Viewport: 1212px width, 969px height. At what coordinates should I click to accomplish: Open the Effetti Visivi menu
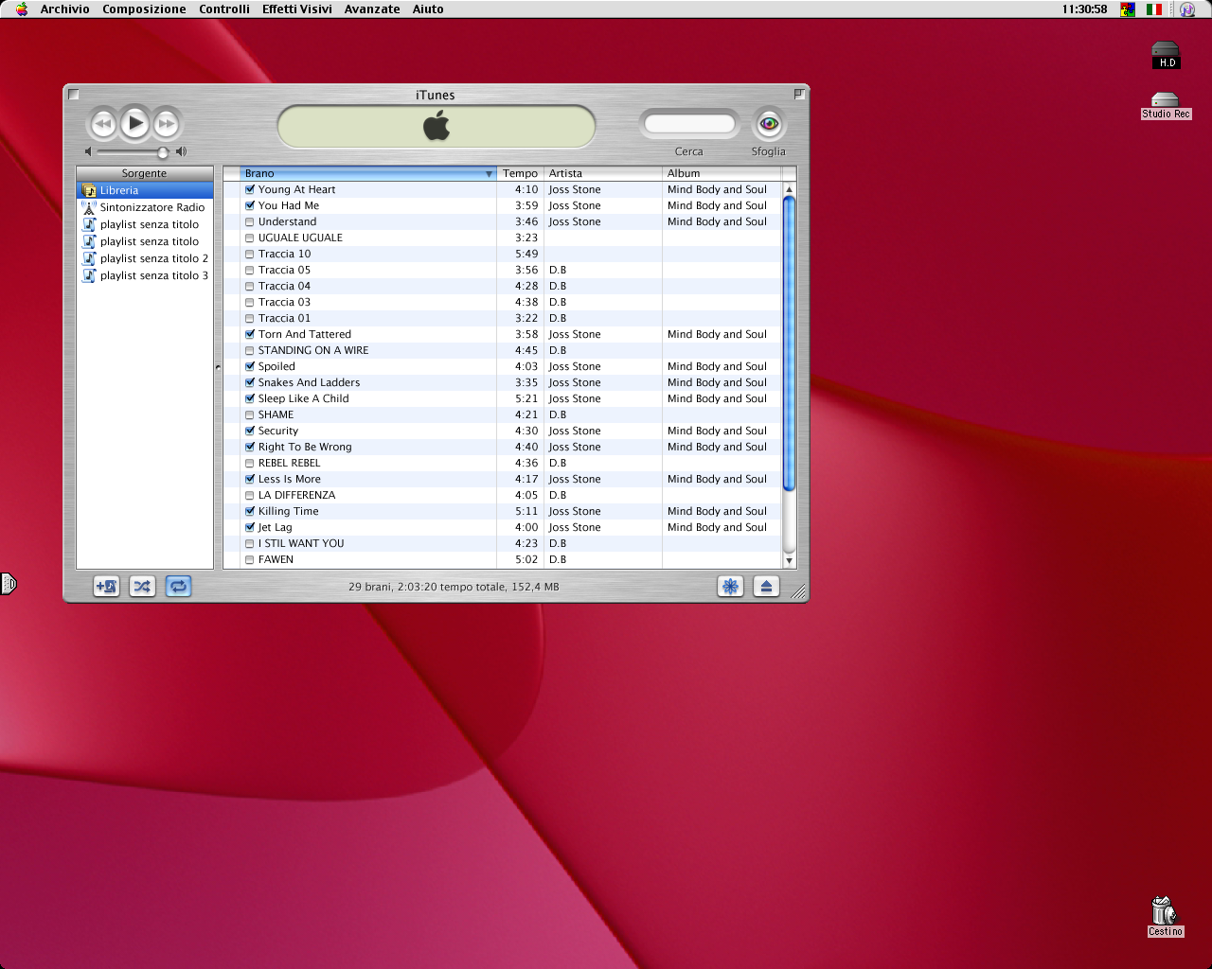point(297,9)
